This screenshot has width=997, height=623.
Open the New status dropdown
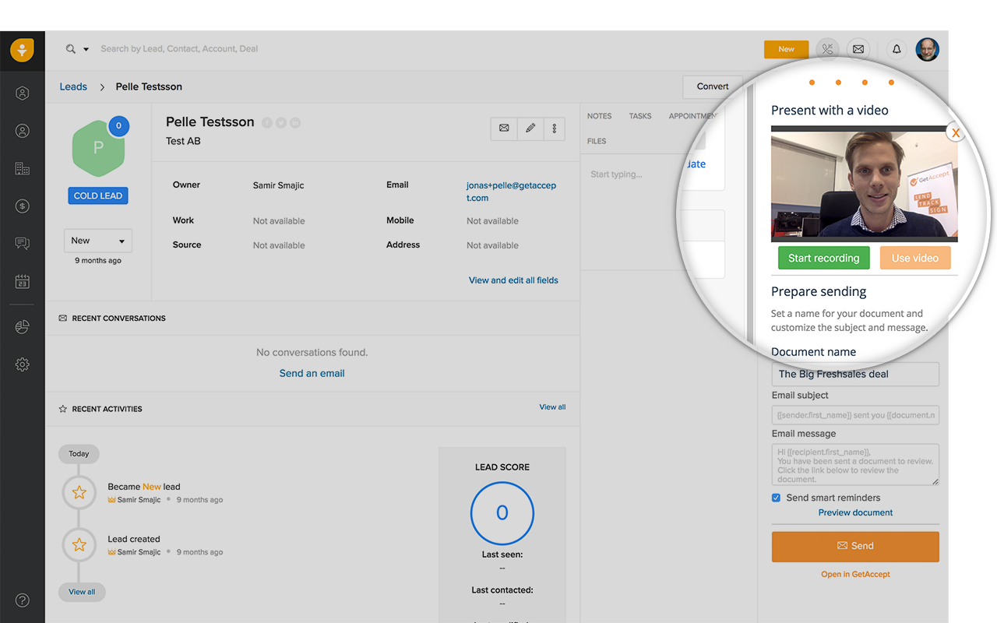(x=98, y=241)
